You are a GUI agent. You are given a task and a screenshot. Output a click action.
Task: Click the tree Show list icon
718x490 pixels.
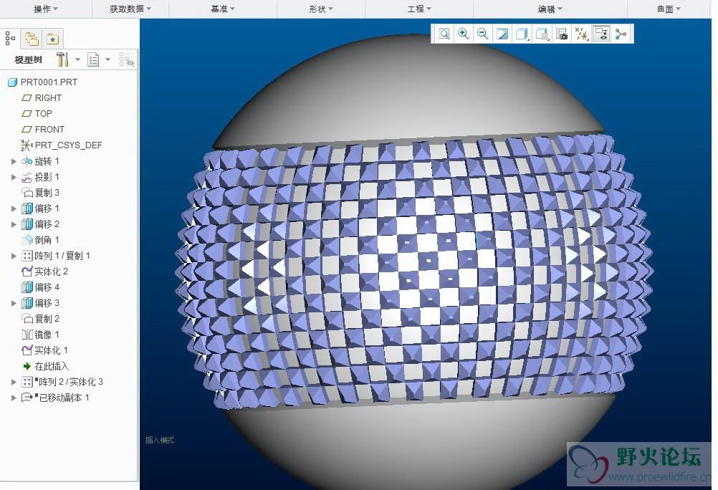[93, 59]
